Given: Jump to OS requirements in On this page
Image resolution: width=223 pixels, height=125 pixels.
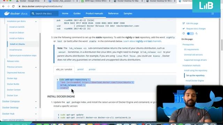Looking at the screenshot, I should [191, 49].
